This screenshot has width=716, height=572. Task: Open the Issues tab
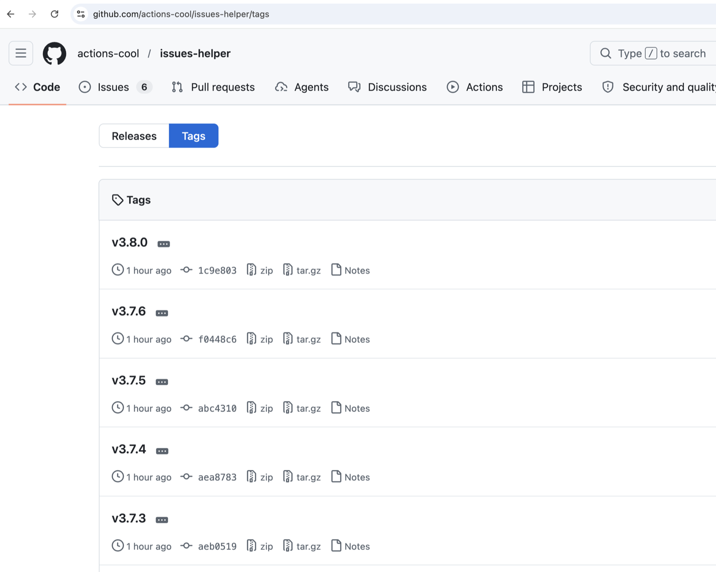point(115,87)
